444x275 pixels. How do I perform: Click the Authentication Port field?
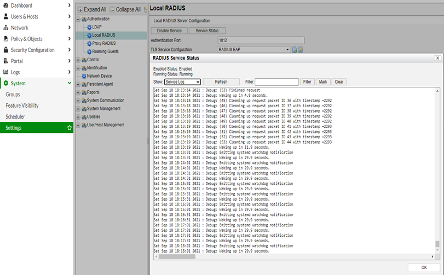(x=261, y=40)
